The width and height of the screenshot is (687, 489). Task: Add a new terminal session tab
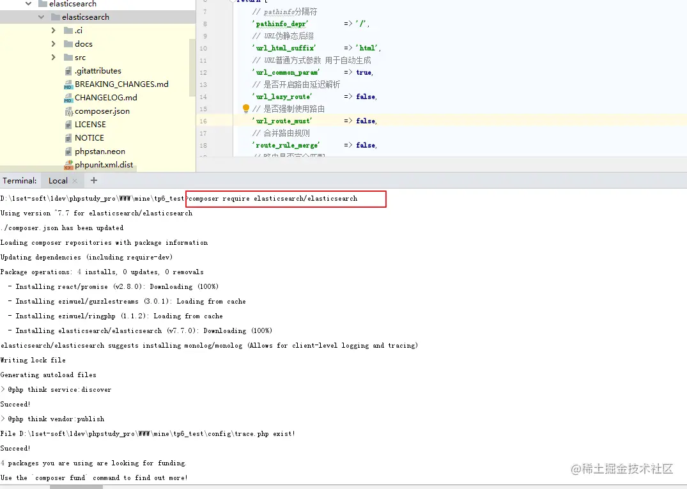(94, 180)
